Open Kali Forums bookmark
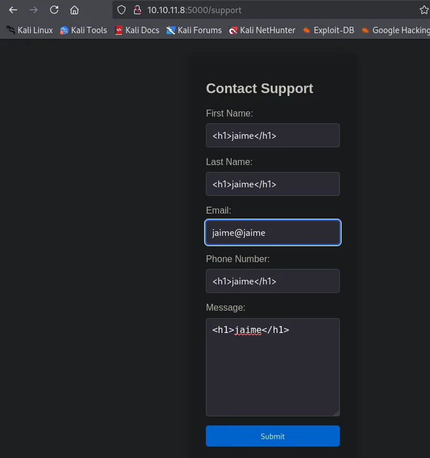The height and width of the screenshot is (458, 430). pos(194,30)
